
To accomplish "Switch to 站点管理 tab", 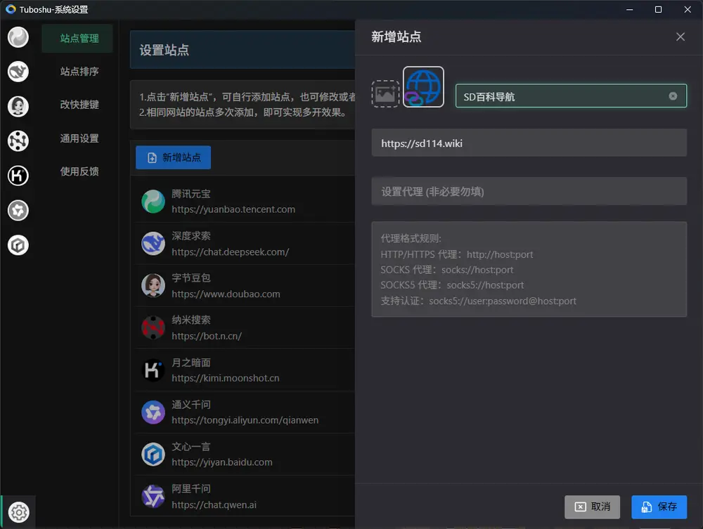I will pos(79,39).
